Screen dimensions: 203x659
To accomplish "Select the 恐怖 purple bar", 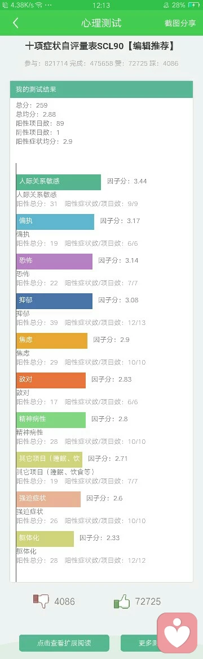I will pos(54,262).
